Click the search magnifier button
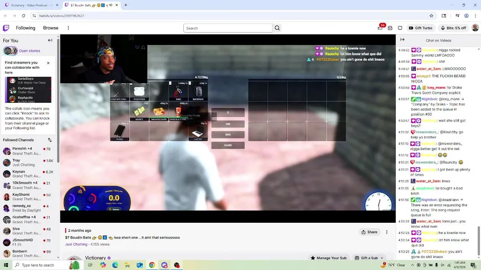 [x=277, y=28]
